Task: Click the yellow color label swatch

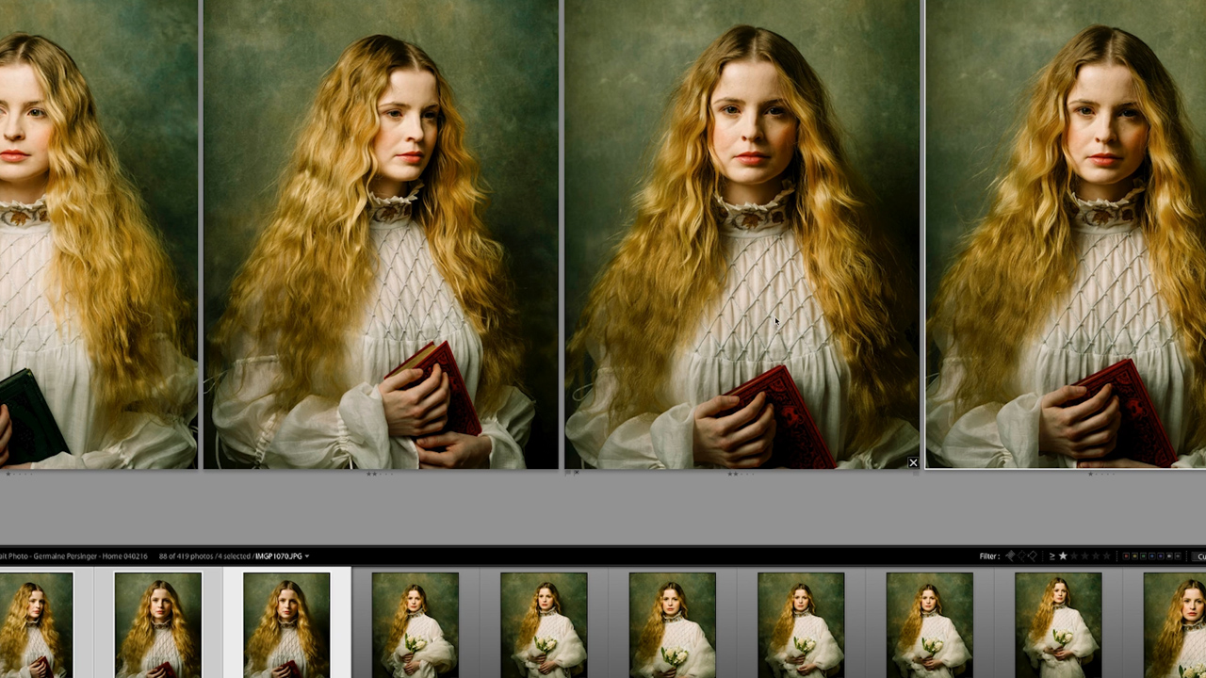Action: (x=1135, y=556)
